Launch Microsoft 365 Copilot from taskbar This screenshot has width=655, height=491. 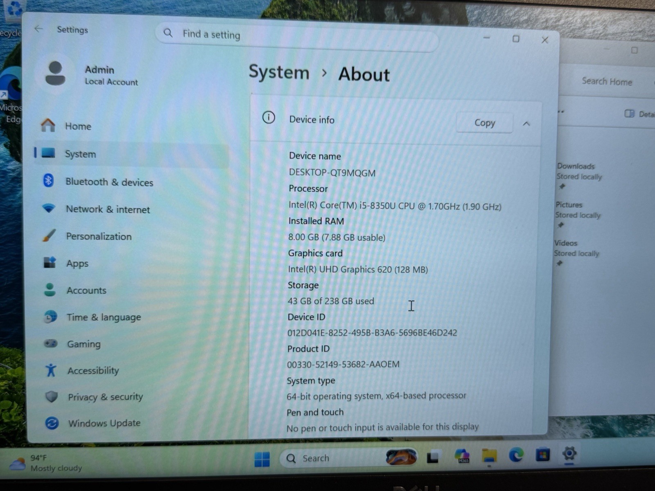coord(462,456)
